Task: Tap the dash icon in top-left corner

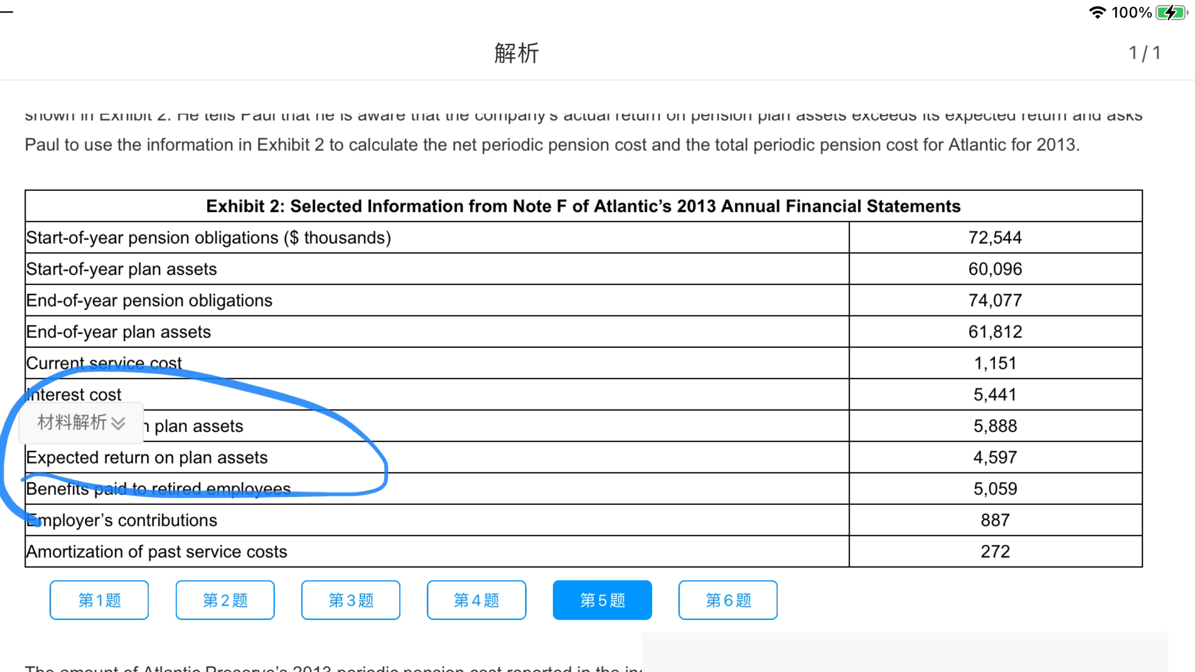Action: pyautogui.click(x=7, y=12)
